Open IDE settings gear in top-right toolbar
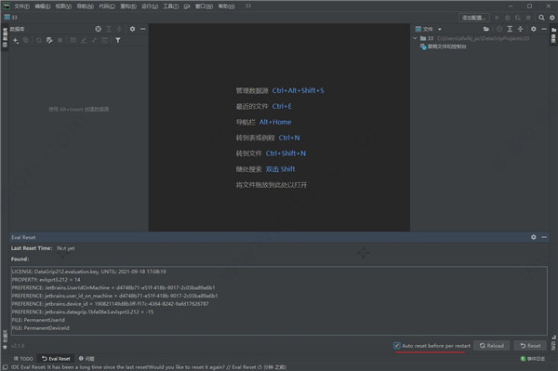 pyautogui.click(x=551, y=18)
